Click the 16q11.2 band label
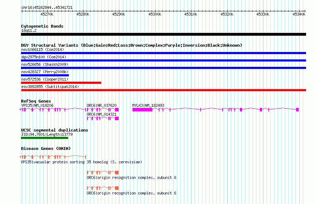 [x=29, y=30]
